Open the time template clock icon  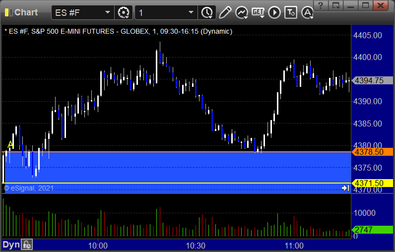(x=207, y=12)
